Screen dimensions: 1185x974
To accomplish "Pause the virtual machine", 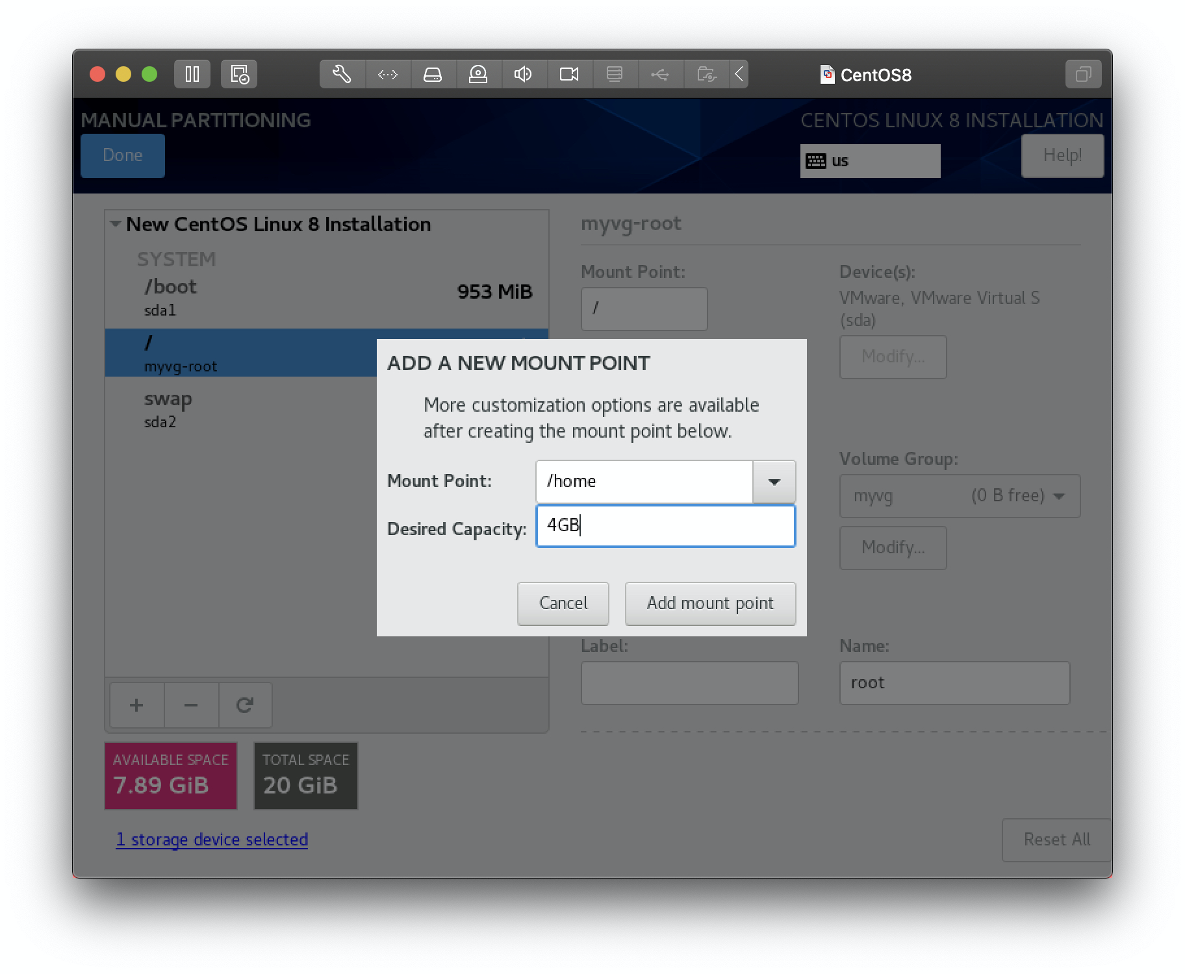I will (192, 74).
